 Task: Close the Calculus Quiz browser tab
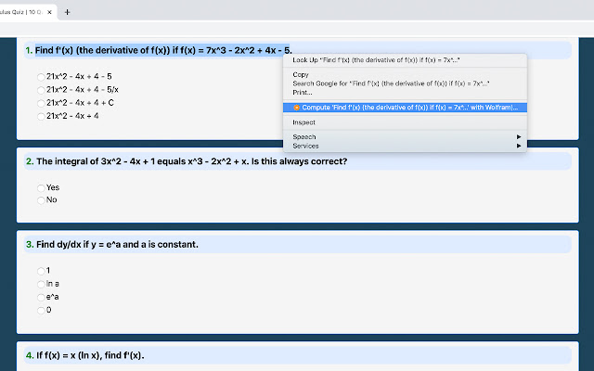click(49, 12)
